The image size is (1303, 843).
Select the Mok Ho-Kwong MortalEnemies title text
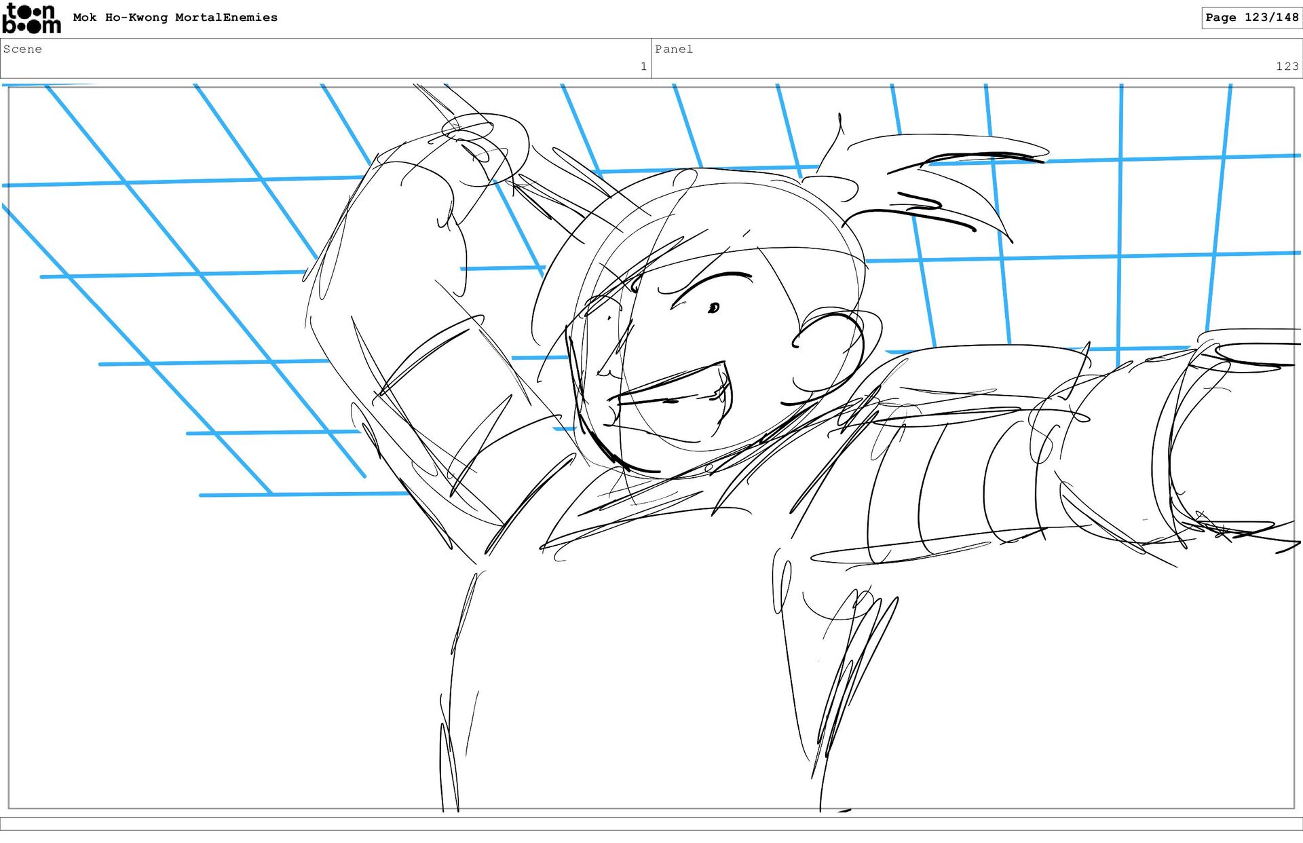(x=175, y=18)
